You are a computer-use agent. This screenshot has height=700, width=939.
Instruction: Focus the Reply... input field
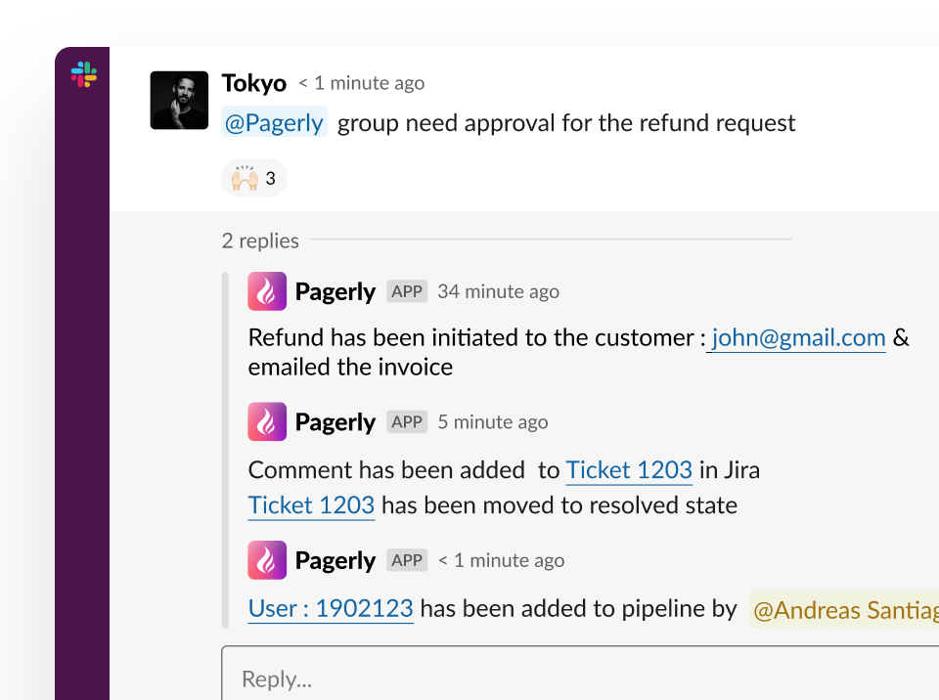(x=580, y=673)
